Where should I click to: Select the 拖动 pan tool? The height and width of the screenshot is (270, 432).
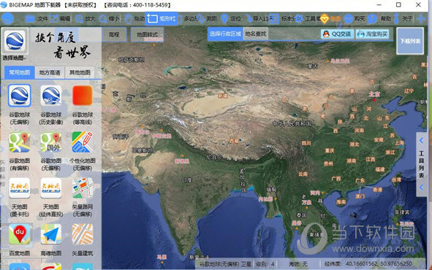(x=134, y=19)
